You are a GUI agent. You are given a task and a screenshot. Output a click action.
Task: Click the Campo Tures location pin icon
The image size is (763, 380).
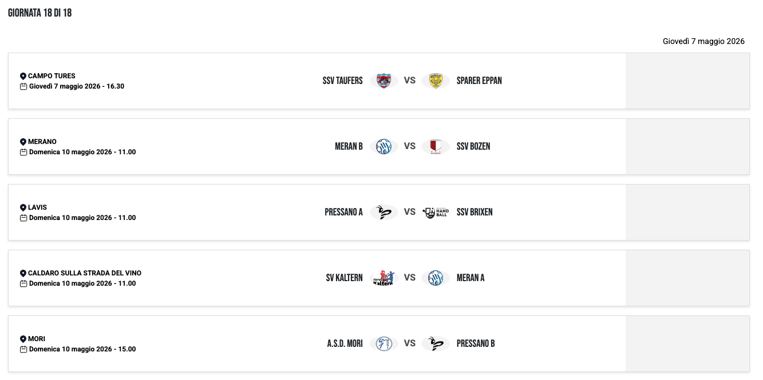click(x=23, y=76)
